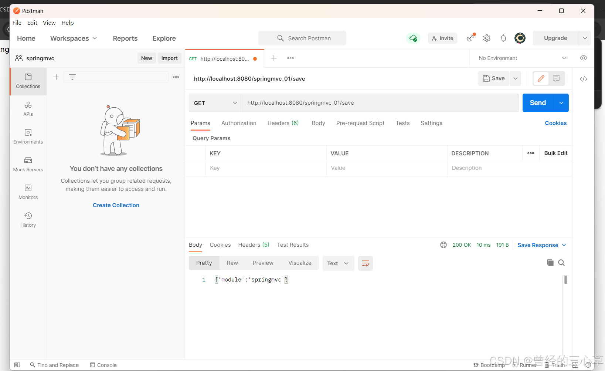Expand the Upgrade dropdown arrow
Image resolution: width=605 pixels, height=371 pixels.
click(585, 38)
